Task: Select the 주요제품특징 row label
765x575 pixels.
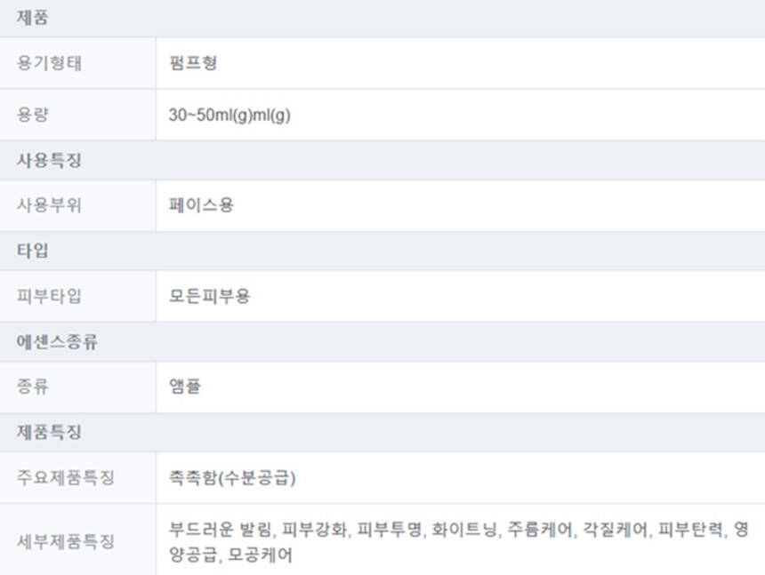Action: tap(66, 478)
